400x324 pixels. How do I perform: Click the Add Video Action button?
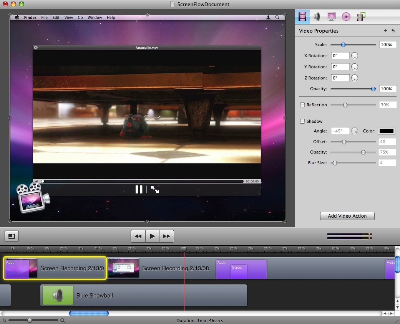coord(347,216)
